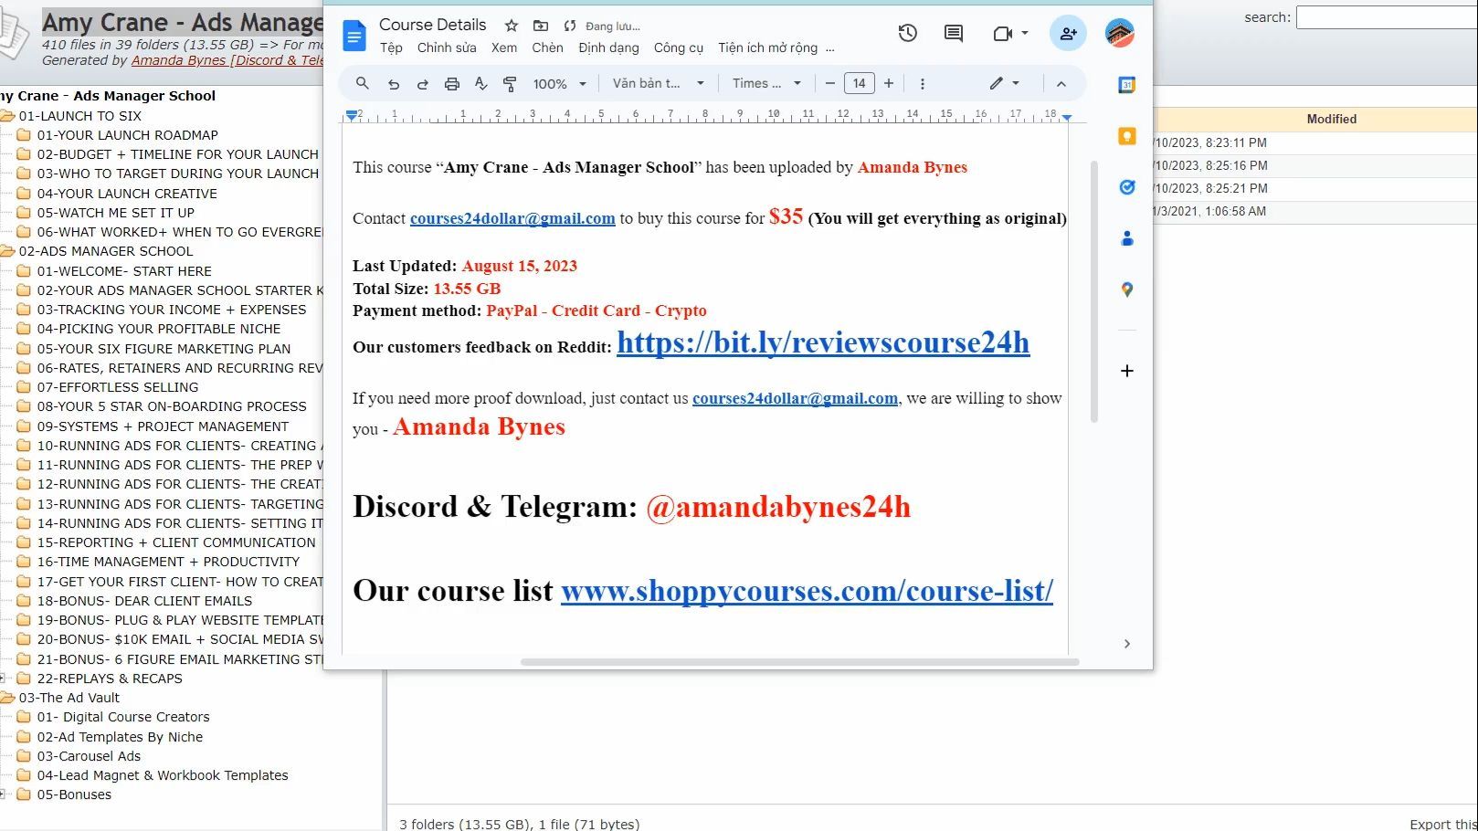Screen dimensions: 1478x831
Task: Select 16-TIME MANAGEMENT + PRODUCTIVITY folder
Action: [168, 562]
